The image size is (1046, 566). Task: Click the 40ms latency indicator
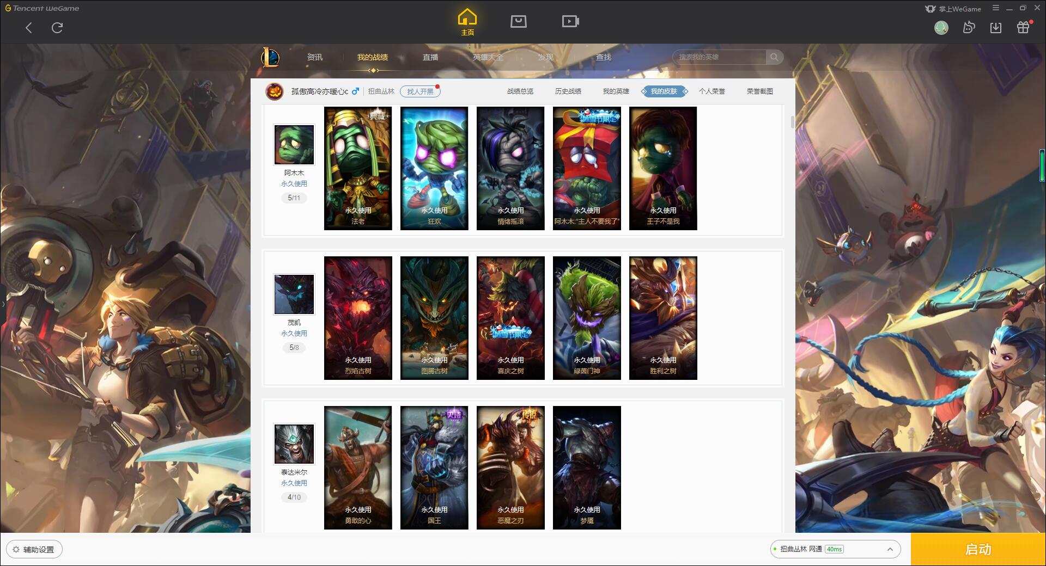point(834,550)
